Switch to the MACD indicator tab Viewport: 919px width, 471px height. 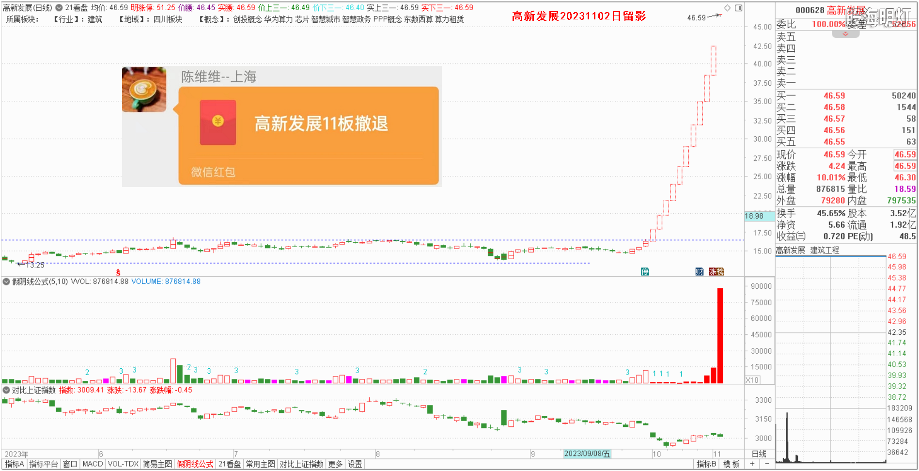(93, 464)
